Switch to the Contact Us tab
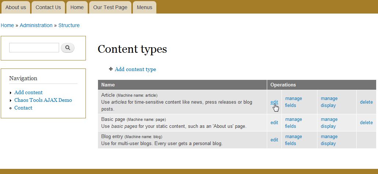378x174 pixels. 48,7
